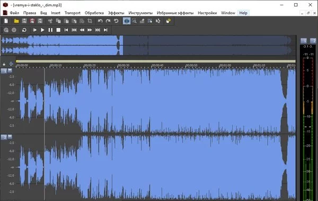318x201 pixels.
Task: Click the Repeat last action icon
Action: pyautogui.click(x=116, y=21)
